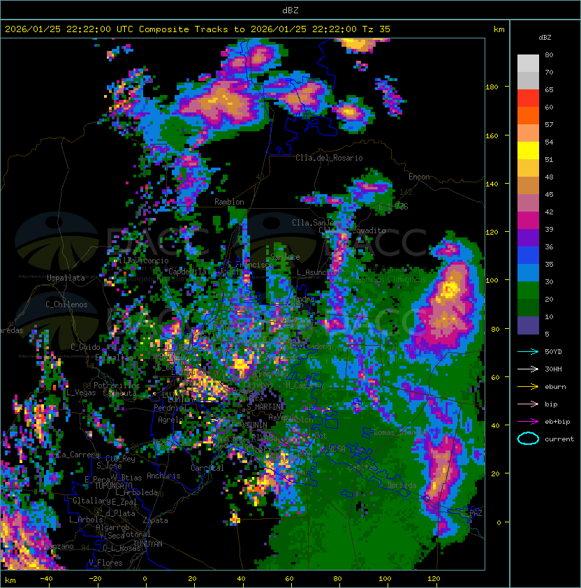
Task: Click the white 30HM arrow in legend
Action: click(x=528, y=369)
